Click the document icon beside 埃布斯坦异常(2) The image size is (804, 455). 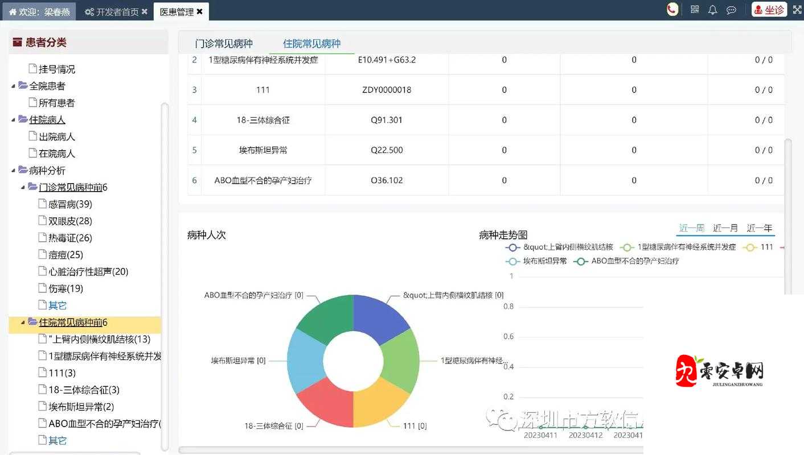point(43,406)
